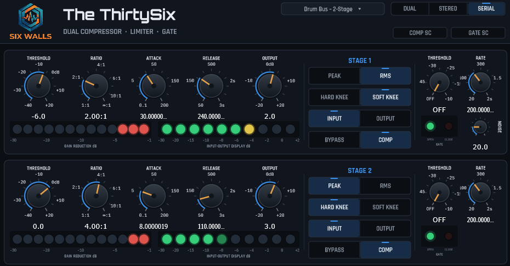Click Stage 2 release value 110.0000

[x=211, y=227]
